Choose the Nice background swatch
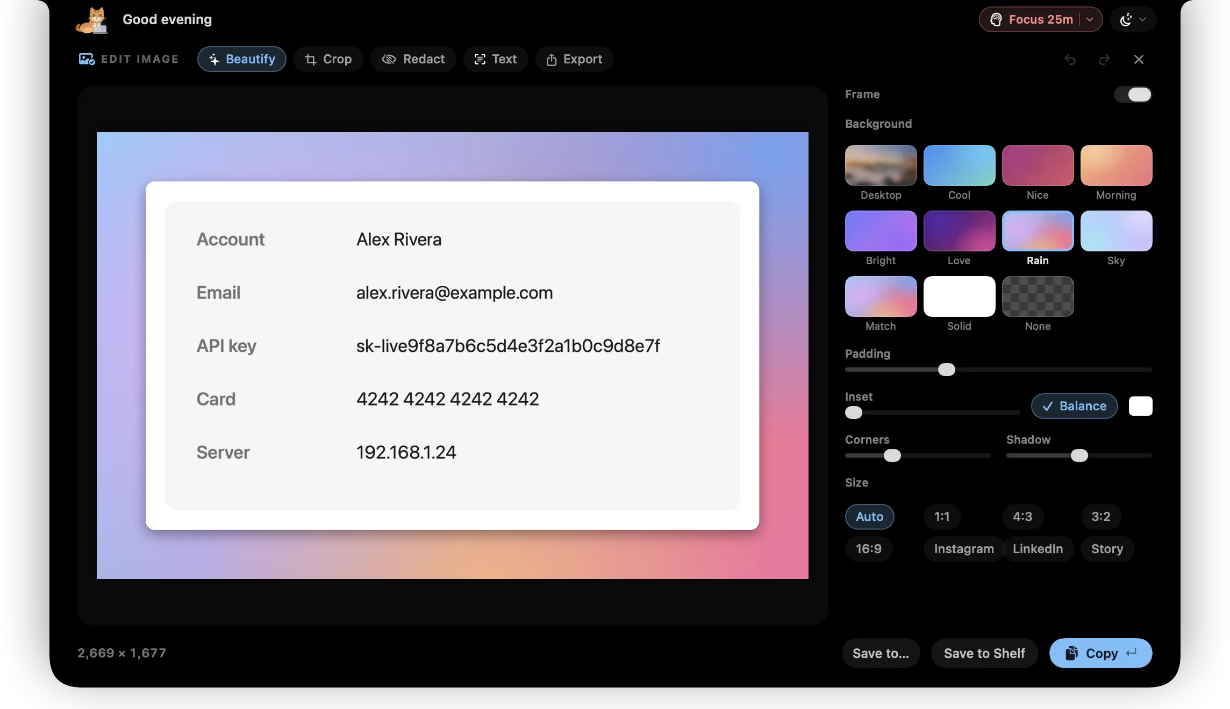 pos(1038,165)
